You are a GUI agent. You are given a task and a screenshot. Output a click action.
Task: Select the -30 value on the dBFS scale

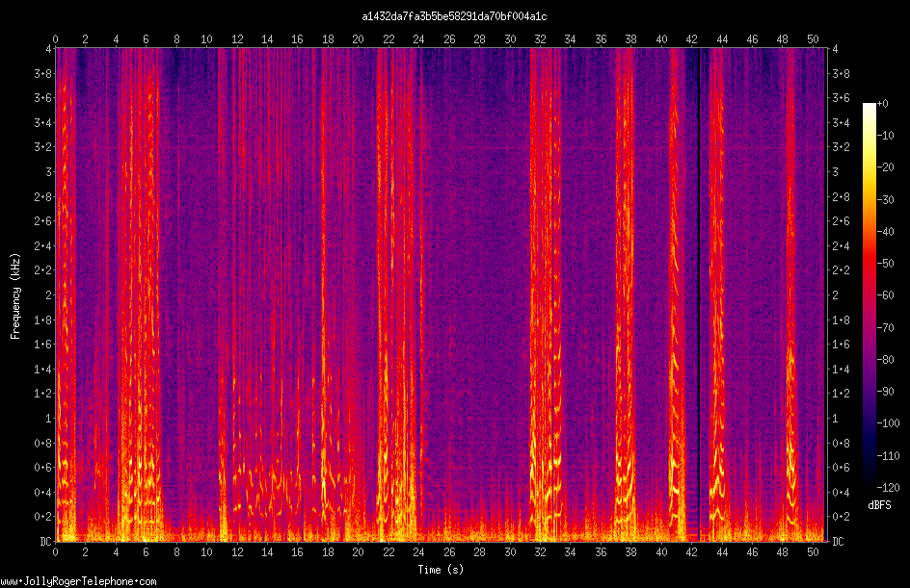pyautogui.click(x=886, y=200)
